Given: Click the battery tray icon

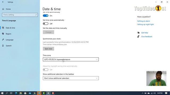Looking at the screenshot, I should pyautogui.click(x=146, y=93).
